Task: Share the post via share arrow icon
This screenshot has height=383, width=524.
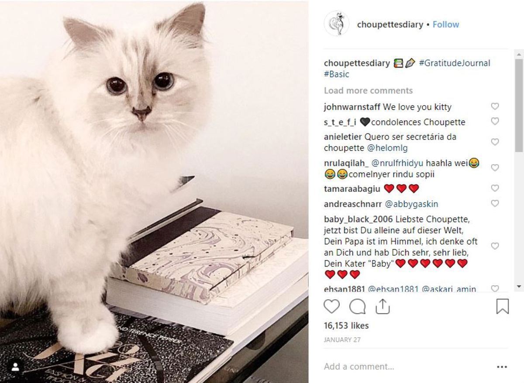Action: (382, 307)
